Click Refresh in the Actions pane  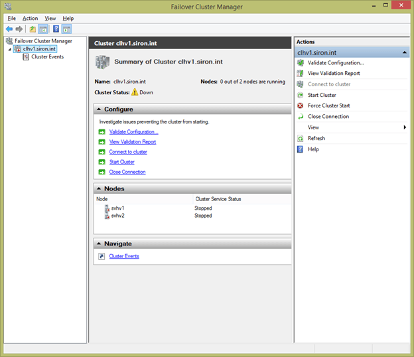316,138
